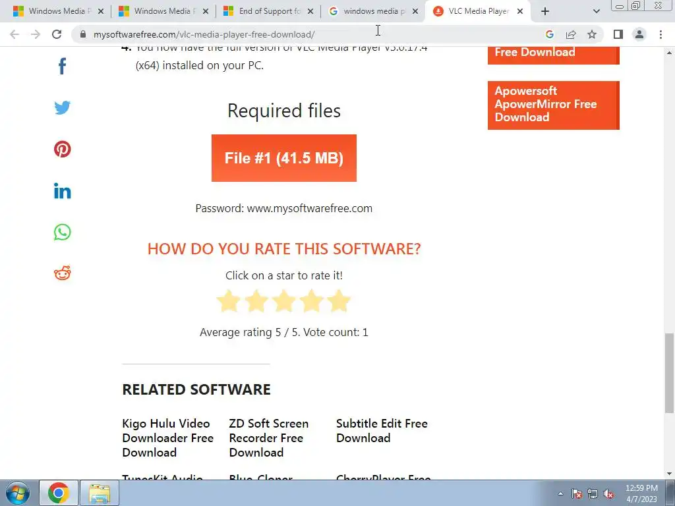Click the padlock site info icon

click(83, 34)
